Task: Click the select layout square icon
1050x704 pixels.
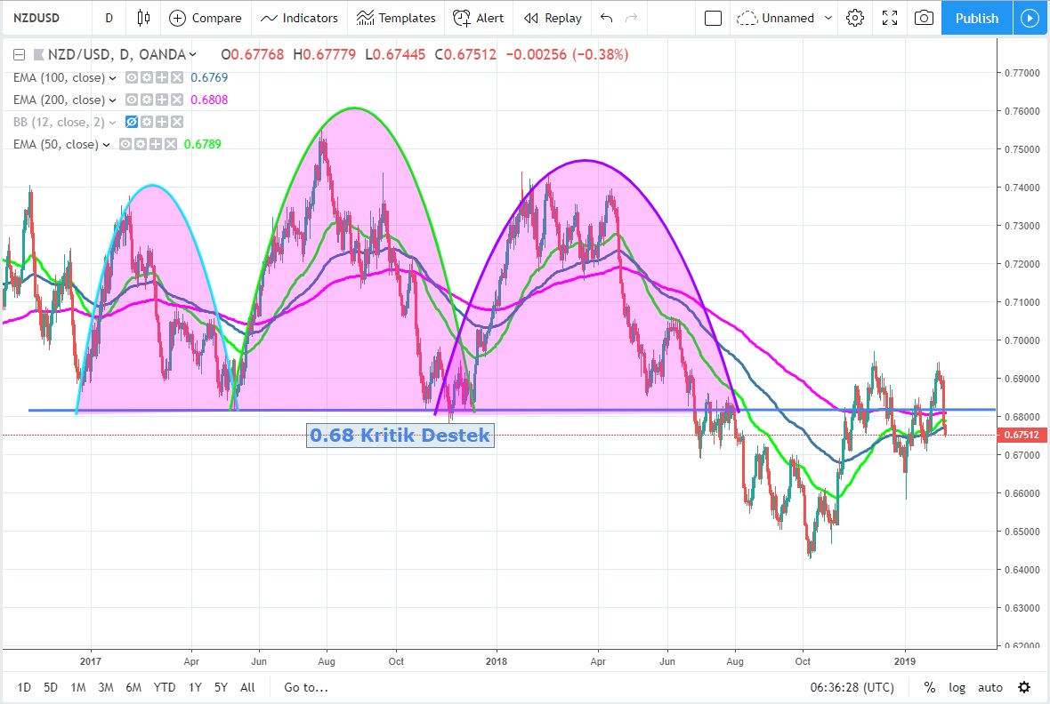Action: (713, 18)
